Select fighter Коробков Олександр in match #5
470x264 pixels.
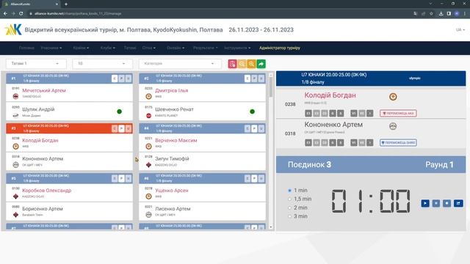pos(47,191)
